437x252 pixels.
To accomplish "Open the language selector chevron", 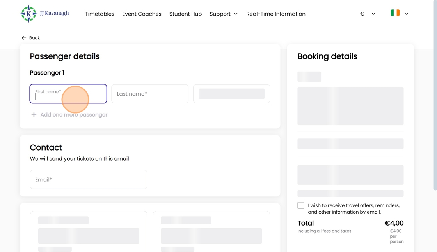I will click(x=406, y=14).
